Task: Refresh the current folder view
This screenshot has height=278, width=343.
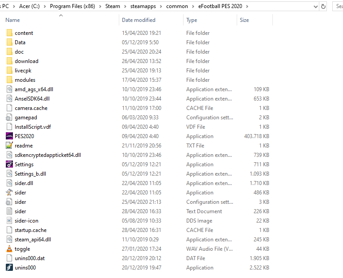Action: (323, 6)
